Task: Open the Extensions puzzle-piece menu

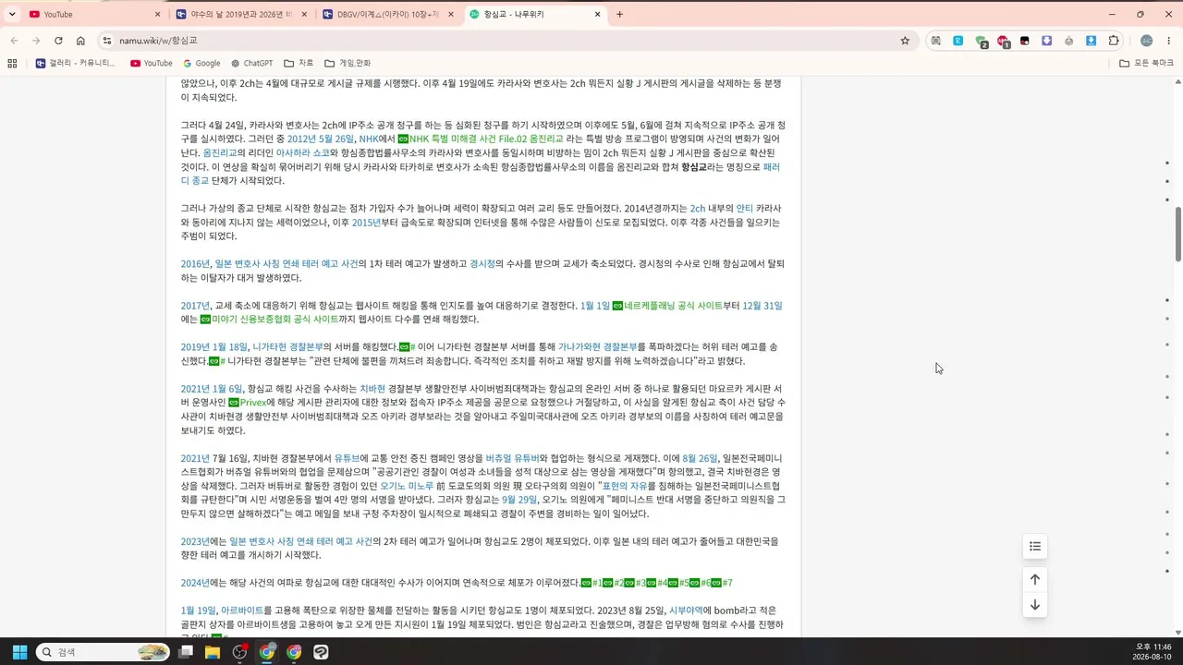Action: coord(1114,41)
